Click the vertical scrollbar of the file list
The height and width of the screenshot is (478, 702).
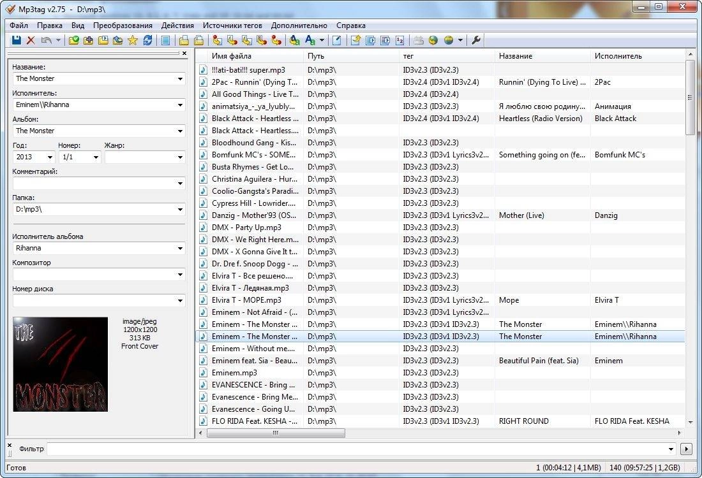[x=690, y=98]
